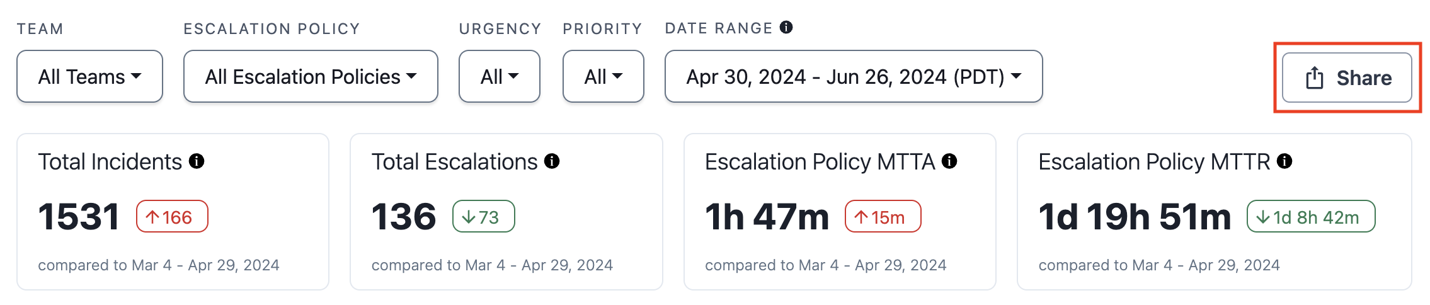Open the Apr 30 - Jun 26 date range picker
Screen dimensions: 1430x305
(x=854, y=76)
